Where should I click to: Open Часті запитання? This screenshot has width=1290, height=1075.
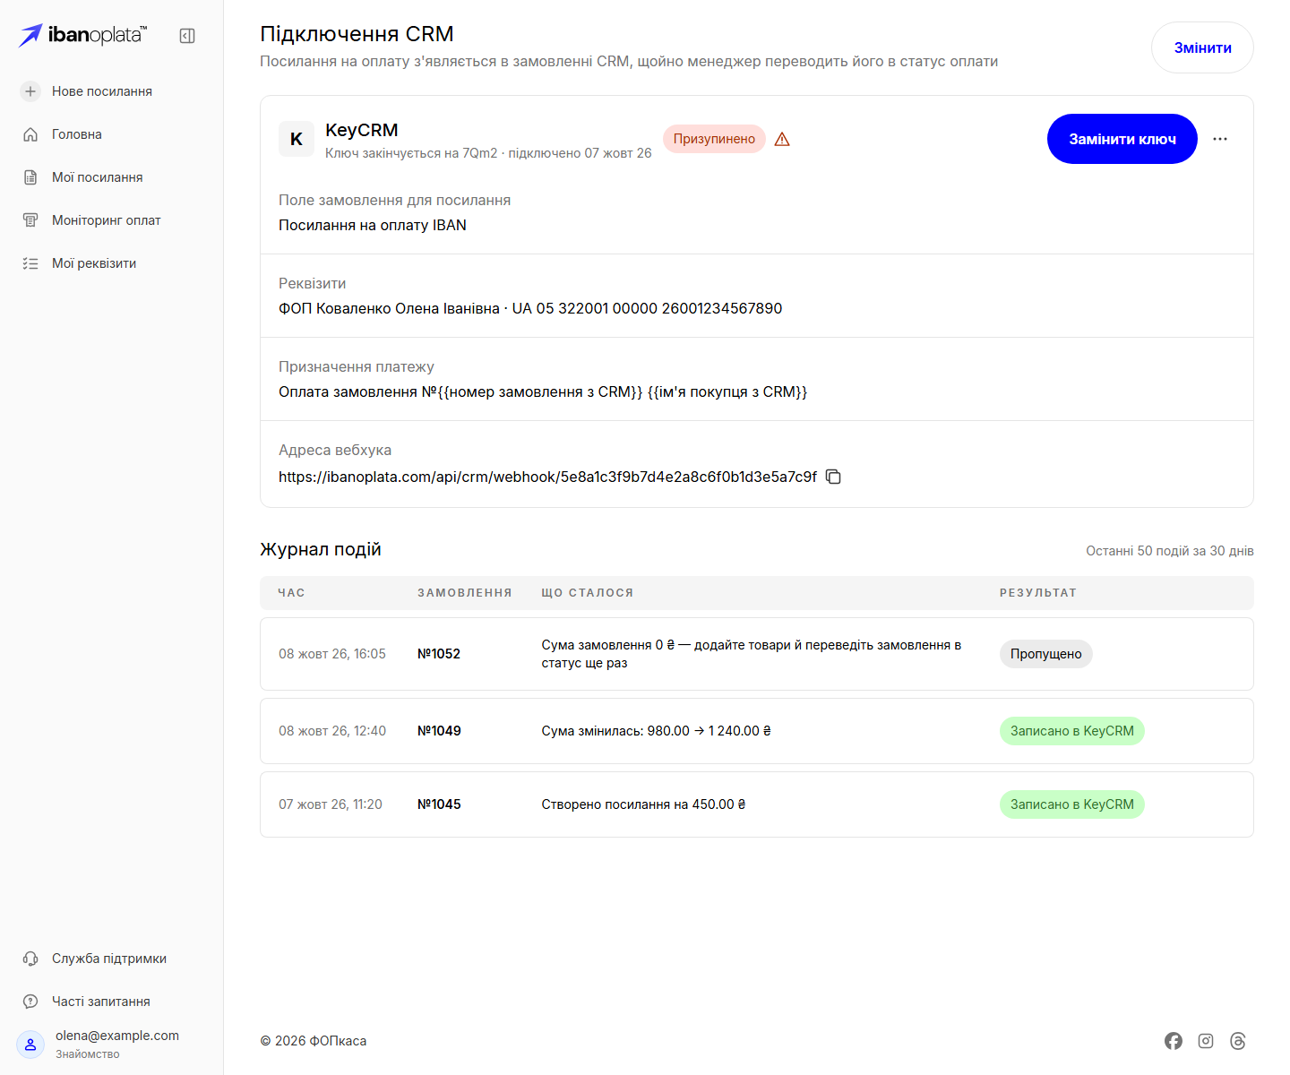(101, 1002)
